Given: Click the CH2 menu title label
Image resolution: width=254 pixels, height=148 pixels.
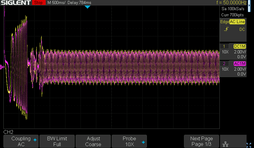Looking at the screenshot, I should (8, 132).
